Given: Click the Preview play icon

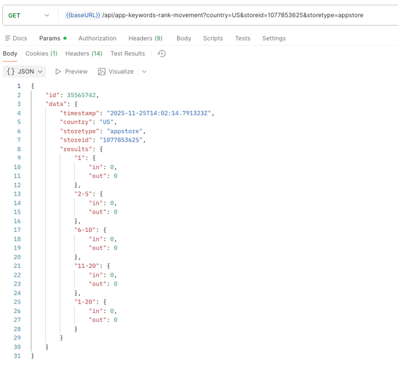Looking at the screenshot, I should 58,72.
